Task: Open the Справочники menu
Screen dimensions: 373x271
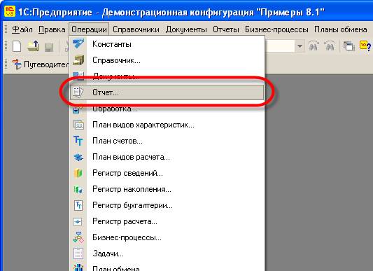Action: point(136,29)
